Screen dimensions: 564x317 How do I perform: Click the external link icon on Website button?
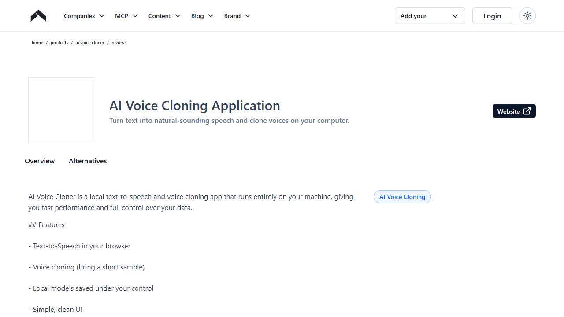[x=527, y=111]
